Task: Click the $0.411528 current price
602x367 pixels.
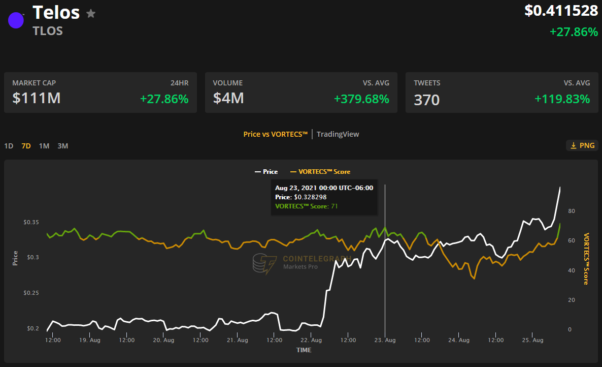Action: (561, 11)
